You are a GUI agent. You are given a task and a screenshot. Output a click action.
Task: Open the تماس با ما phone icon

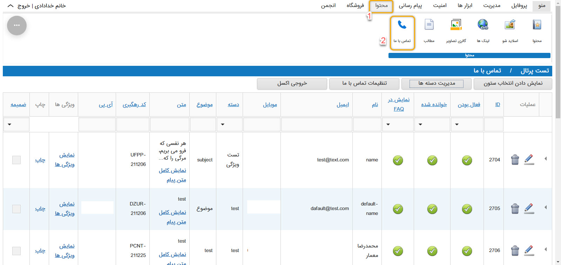point(402,25)
